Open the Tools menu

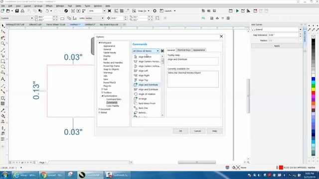[x=88, y=6]
